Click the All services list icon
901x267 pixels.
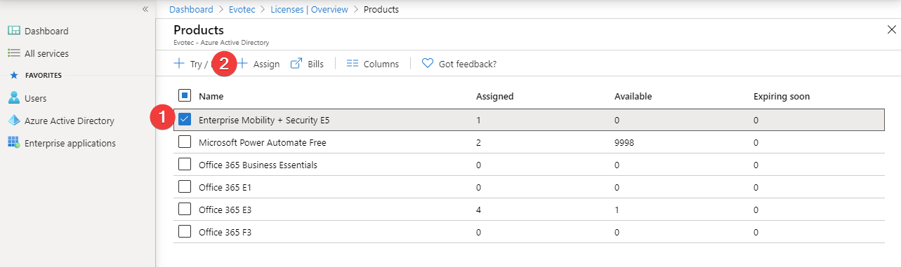(x=13, y=53)
